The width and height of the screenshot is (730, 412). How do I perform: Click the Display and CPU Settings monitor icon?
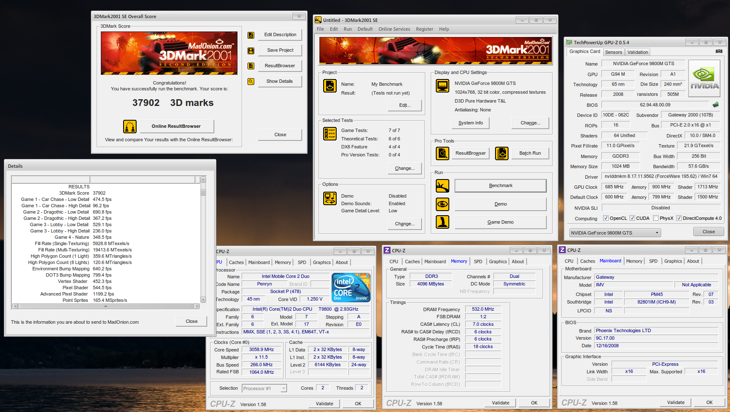coord(443,86)
